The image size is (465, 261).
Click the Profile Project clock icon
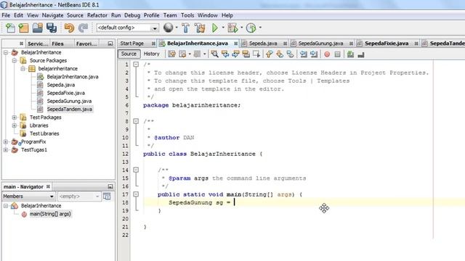coord(251,28)
